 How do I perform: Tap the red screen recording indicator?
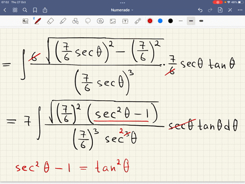coord(217,2)
